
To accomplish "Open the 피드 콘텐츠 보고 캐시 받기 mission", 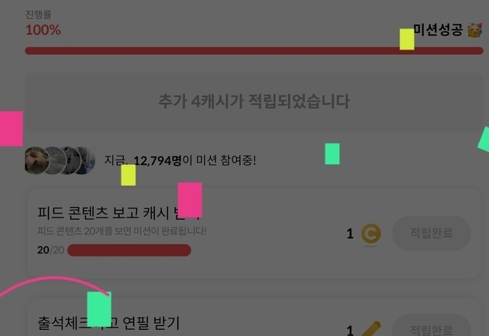I will 254,233.
